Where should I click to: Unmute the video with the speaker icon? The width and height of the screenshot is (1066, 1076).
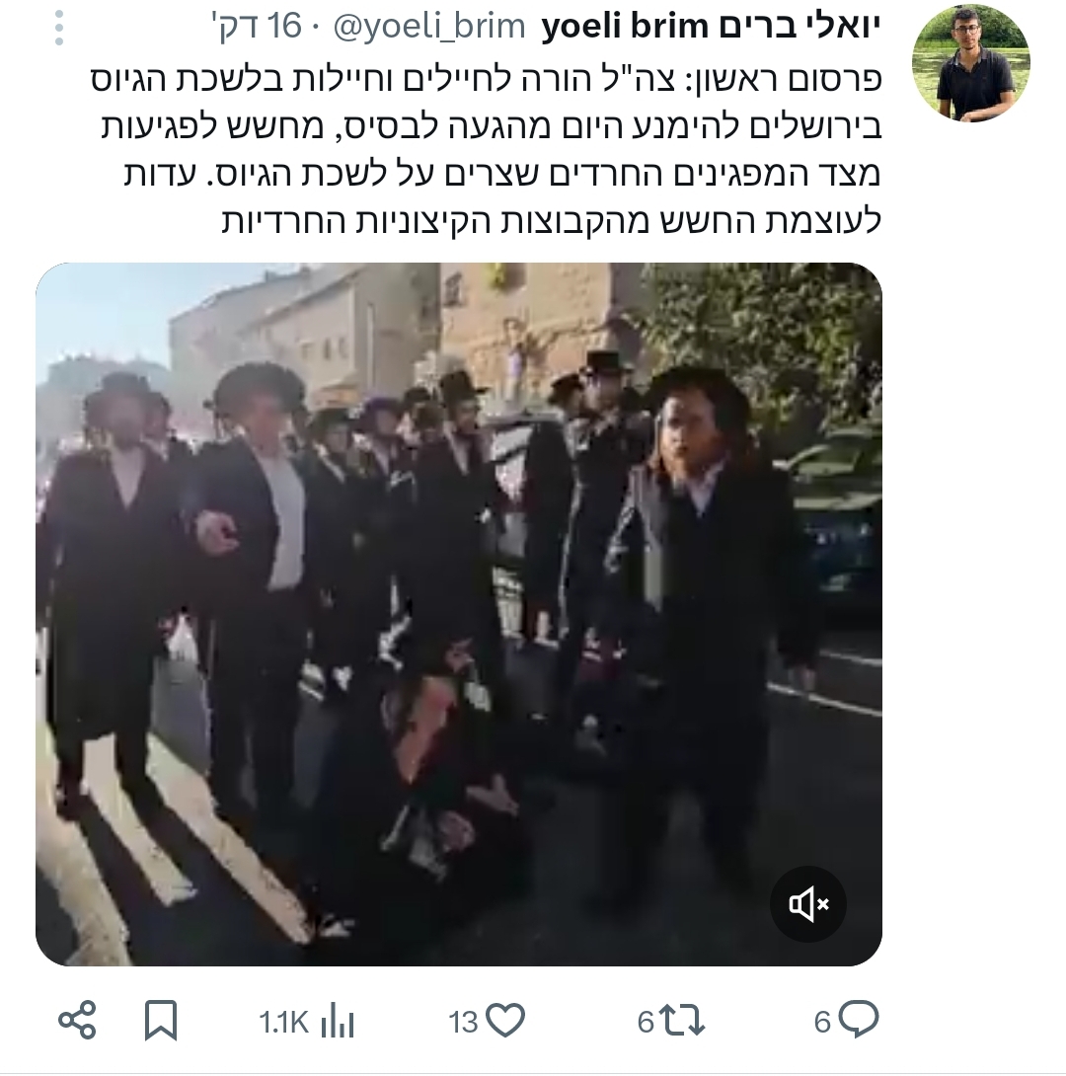(x=808, y=904)
